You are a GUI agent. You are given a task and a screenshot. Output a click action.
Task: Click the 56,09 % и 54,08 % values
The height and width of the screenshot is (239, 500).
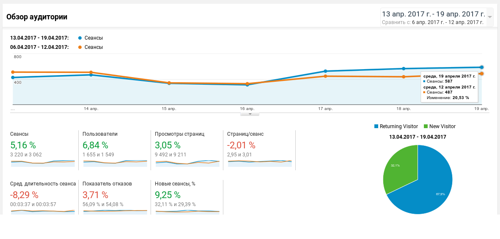pos(103,204)
